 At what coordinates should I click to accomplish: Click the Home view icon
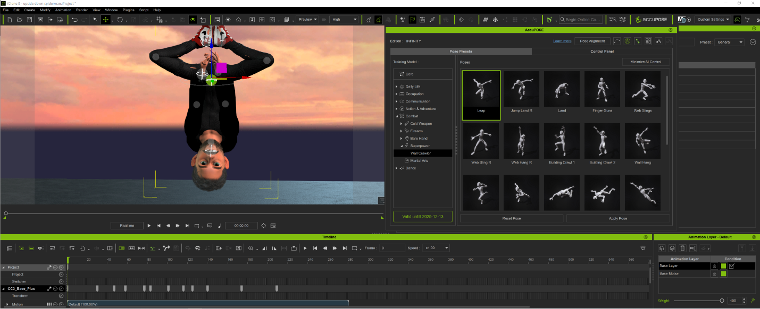(239, 20)
